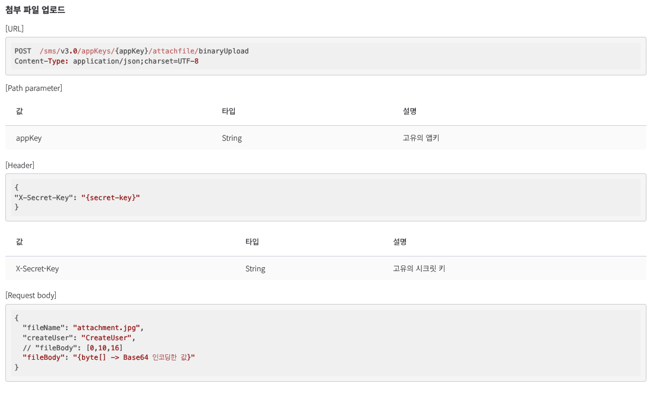Click the X-Secret-Key table cell
Viewport: 653px width, 396px height.
[x=37, y=269]
